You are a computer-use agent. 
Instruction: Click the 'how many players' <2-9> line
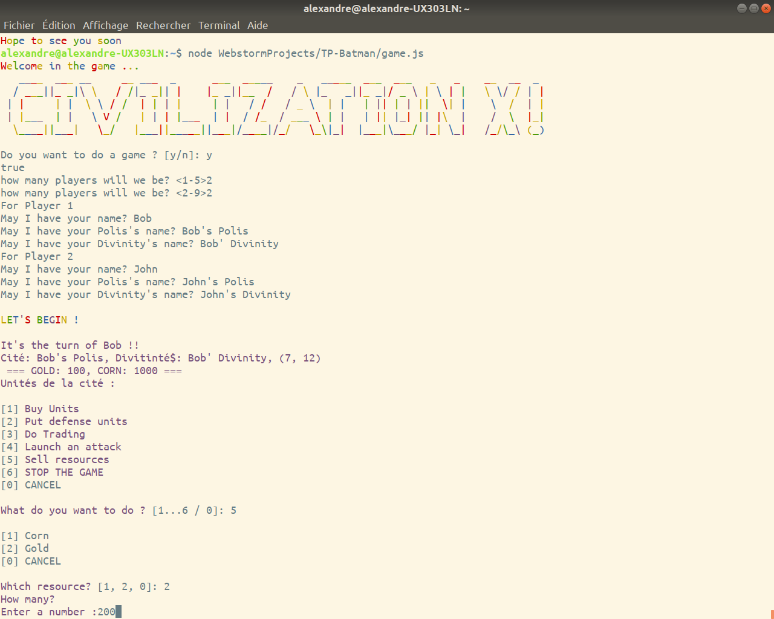(x=106, y=193)
